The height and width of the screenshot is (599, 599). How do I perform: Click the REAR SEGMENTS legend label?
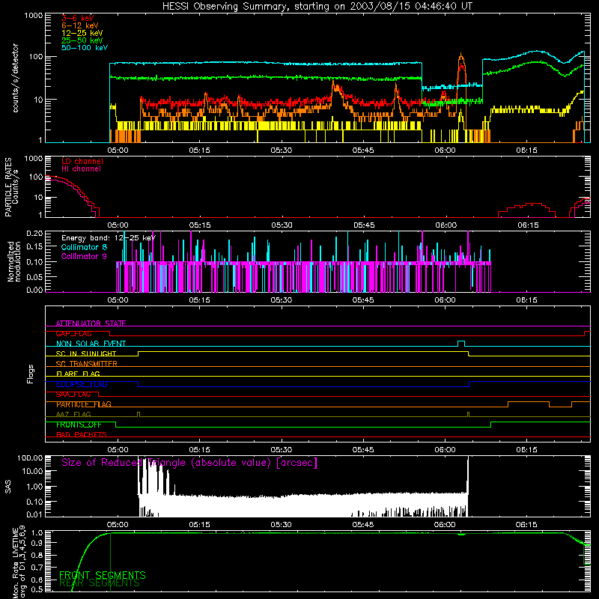pos(100,583)
